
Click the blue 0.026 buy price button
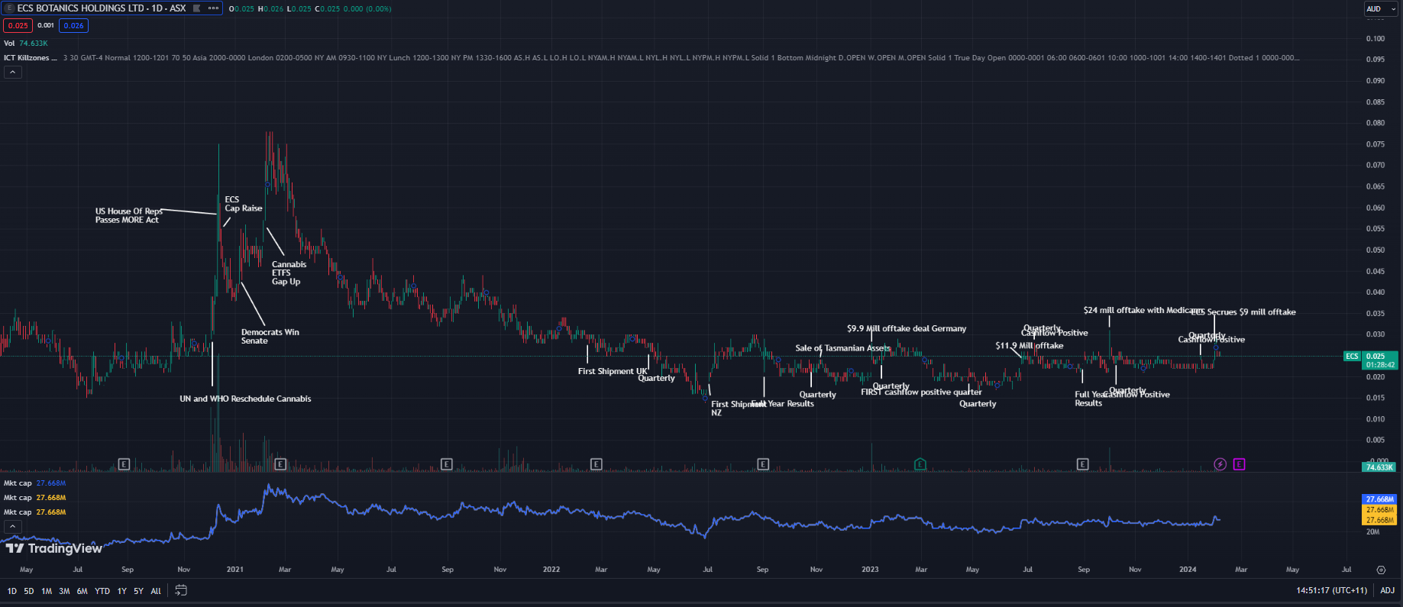[x=74, y=25]
